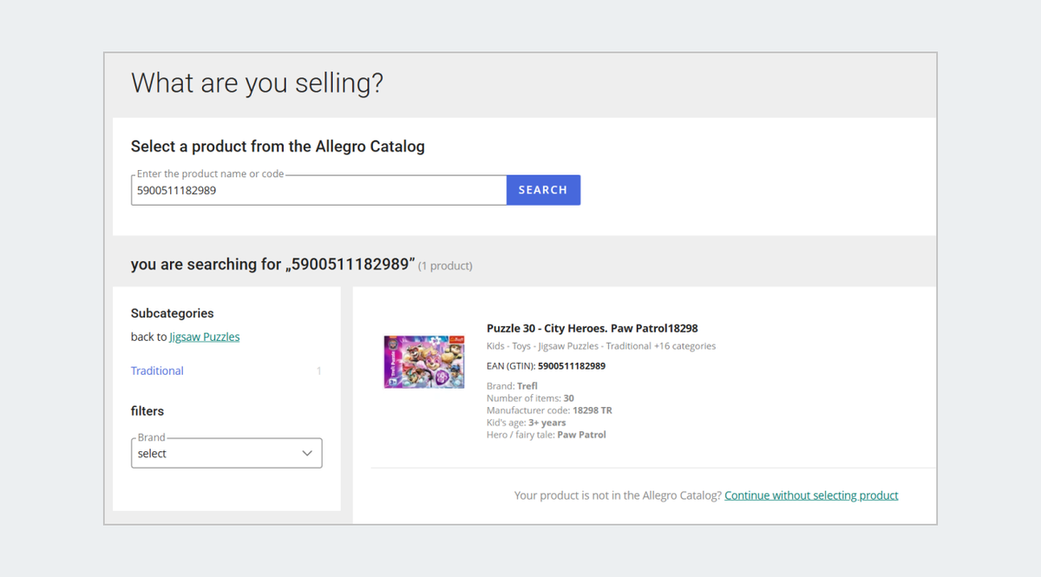Open the Brand filter select box
This screenshot has width=1041, height=577.
[226, 454]
